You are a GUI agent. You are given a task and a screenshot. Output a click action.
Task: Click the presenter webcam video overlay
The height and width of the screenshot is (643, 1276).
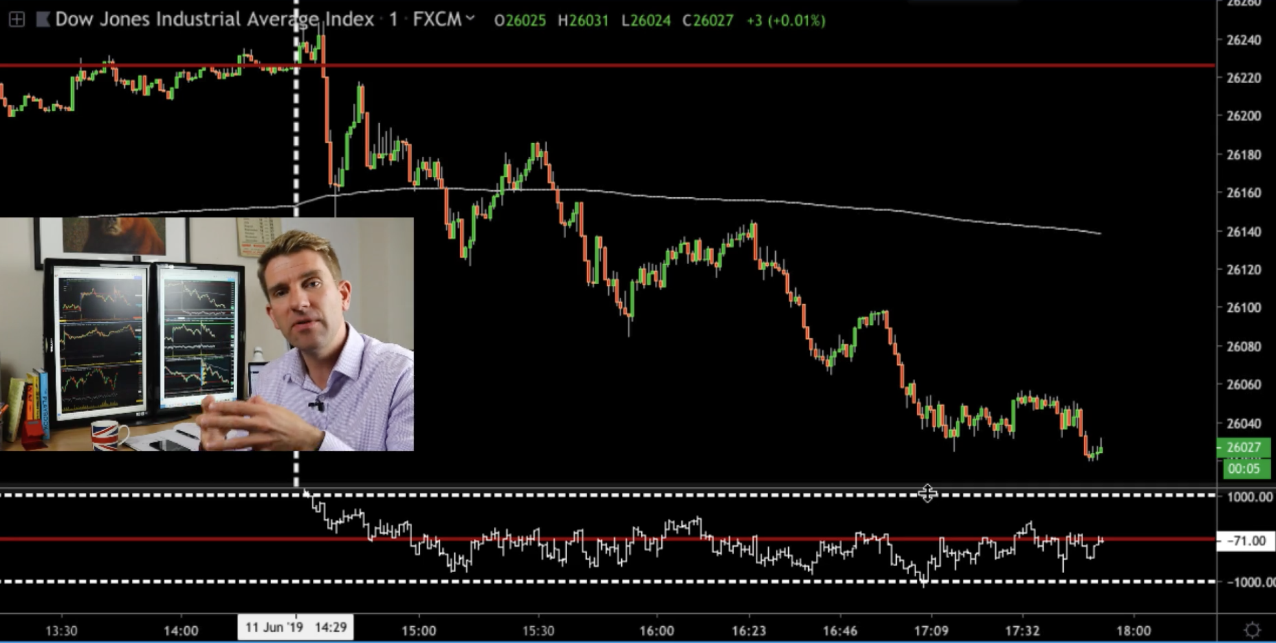point(207,334)
